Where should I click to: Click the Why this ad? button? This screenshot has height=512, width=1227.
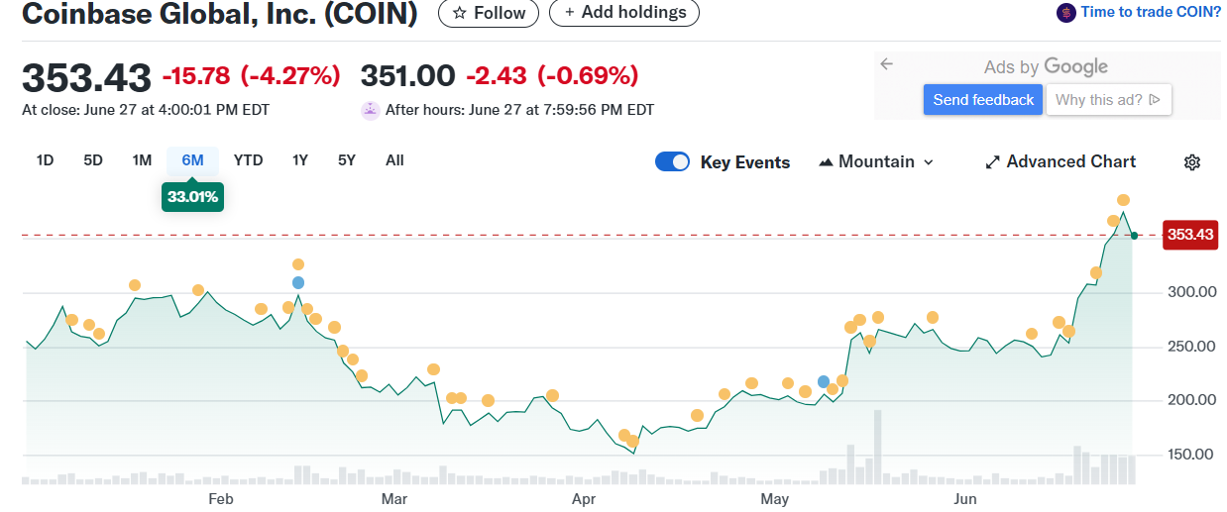(1109, 100)
